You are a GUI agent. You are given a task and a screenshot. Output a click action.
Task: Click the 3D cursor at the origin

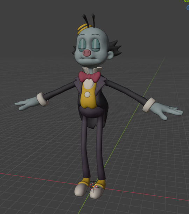click(93, 187)
